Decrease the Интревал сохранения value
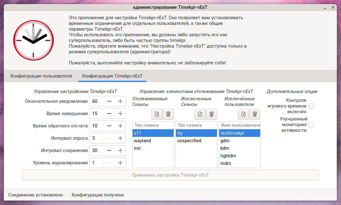 click(109, 150)
